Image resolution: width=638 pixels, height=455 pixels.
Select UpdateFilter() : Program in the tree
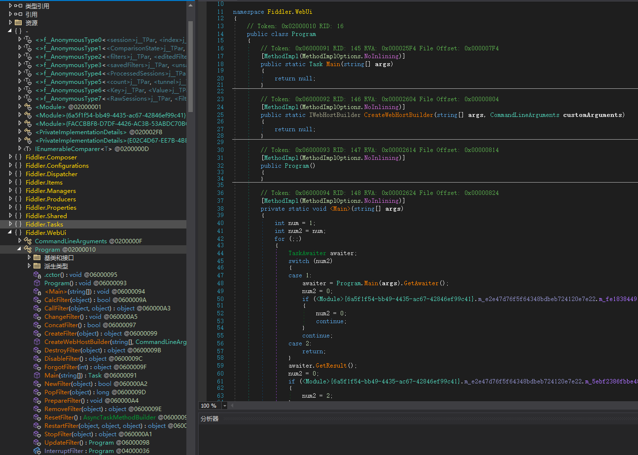97,443
